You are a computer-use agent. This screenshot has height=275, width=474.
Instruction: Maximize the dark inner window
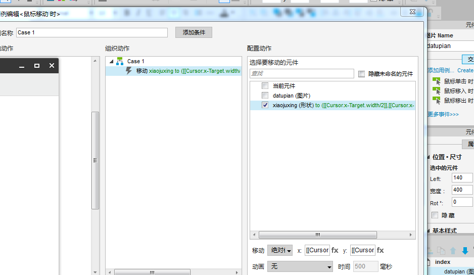[x=37, y=66]
